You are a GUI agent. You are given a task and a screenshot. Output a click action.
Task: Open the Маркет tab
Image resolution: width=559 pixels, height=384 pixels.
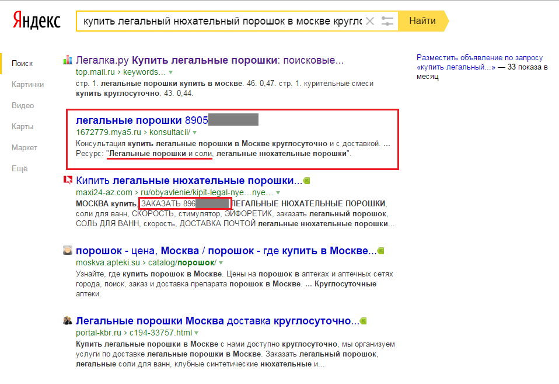coord(25,148)
